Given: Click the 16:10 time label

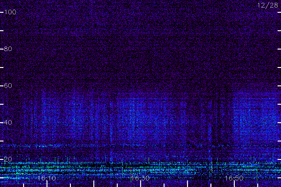Looking at the screenshot, I should [x=47, y=178].
